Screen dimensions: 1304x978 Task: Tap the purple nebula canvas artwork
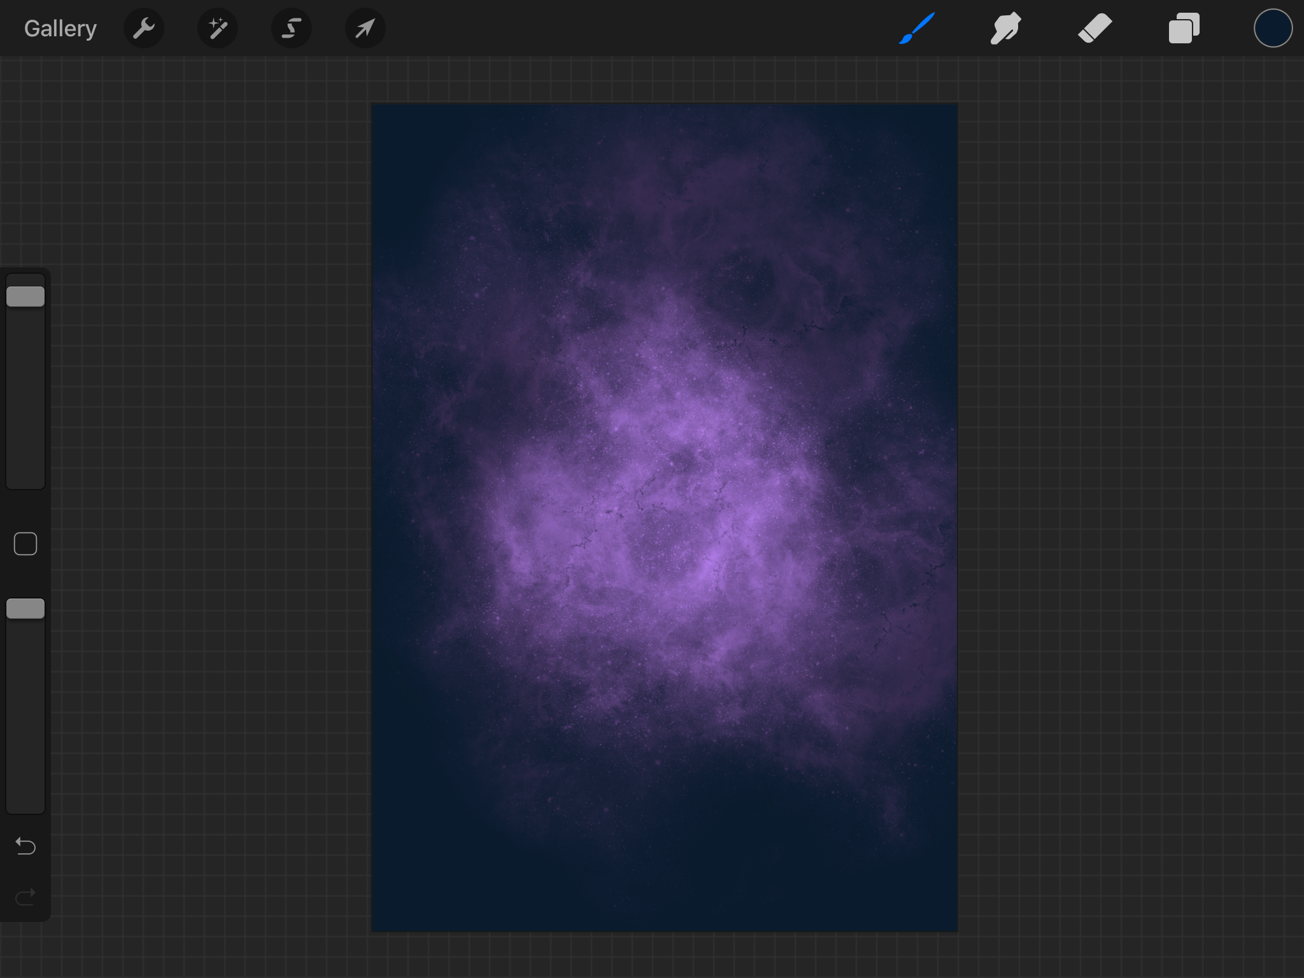coord(665,518)
